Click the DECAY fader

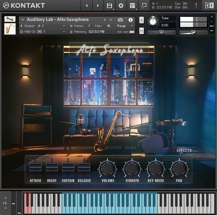(52, 167)
